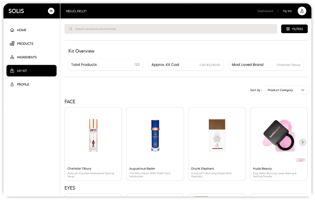Click the Augustinus Bader brand name

click(x=142, y=169)
